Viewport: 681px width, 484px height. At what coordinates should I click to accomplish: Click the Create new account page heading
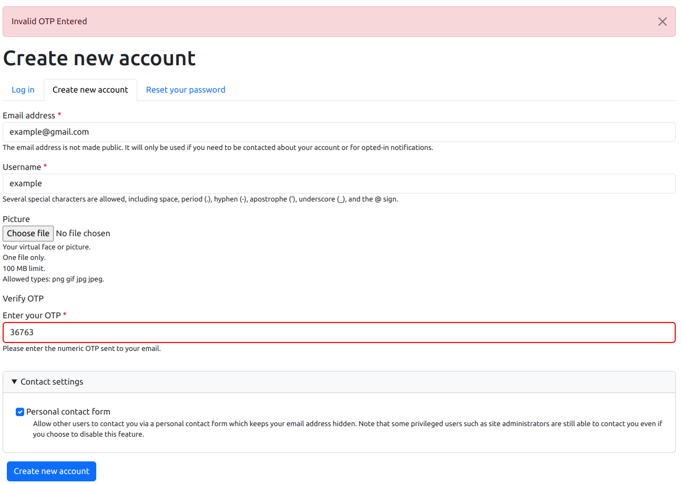99,58
